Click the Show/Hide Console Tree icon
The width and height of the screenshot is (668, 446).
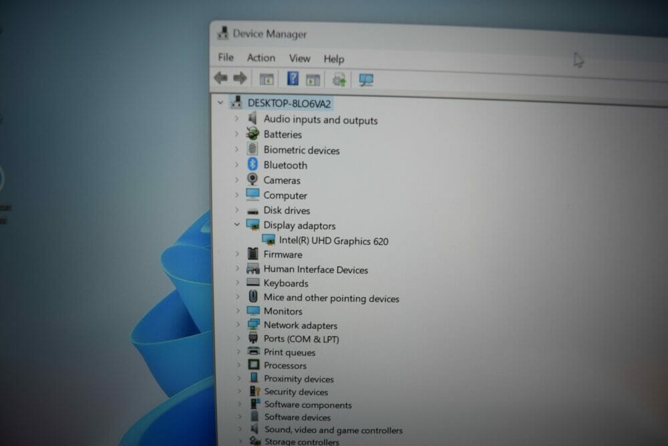click(x=267, y=79)
